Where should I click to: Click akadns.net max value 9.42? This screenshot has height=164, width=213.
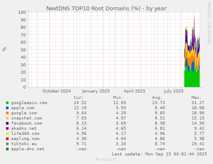[199, 128]
